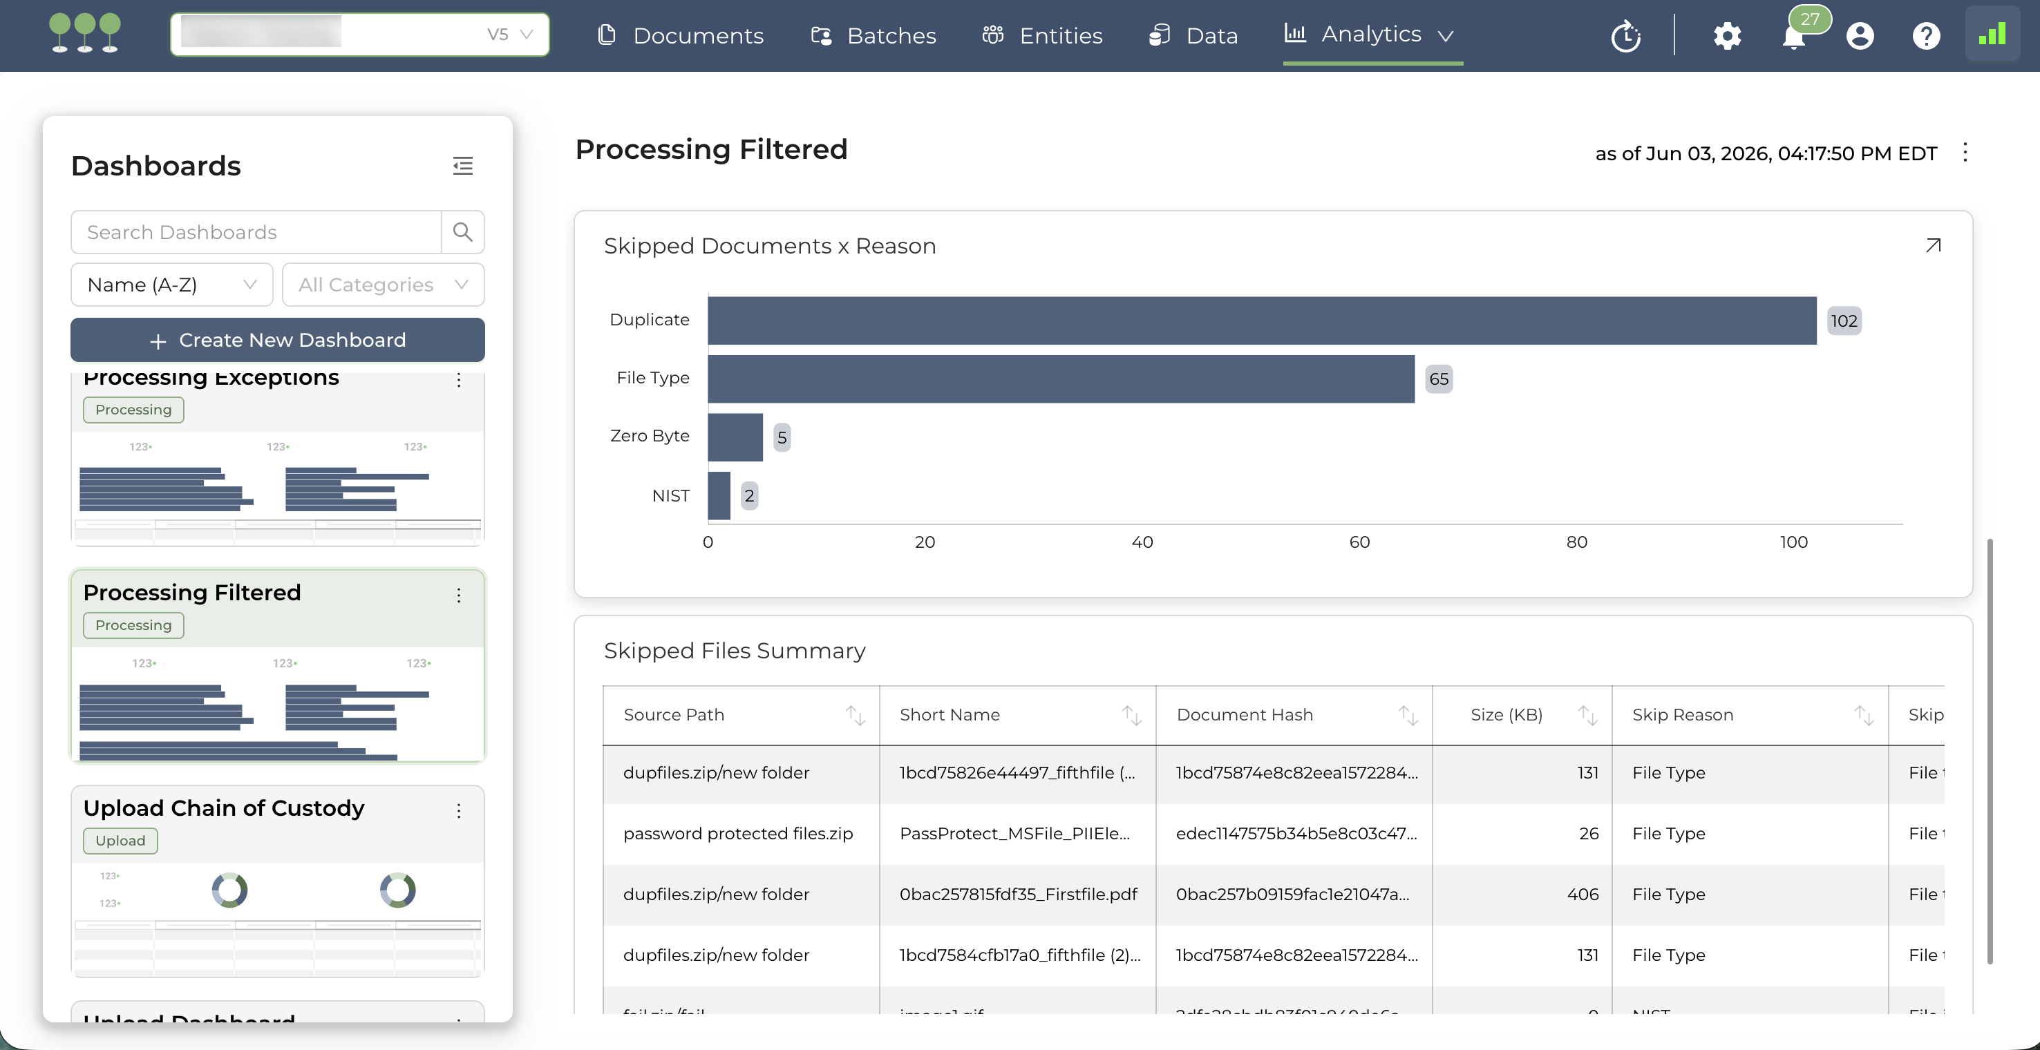Screen dimensions: 2040x1050
Task: Go to the Data tab
Action: [x=1193, y=36]
